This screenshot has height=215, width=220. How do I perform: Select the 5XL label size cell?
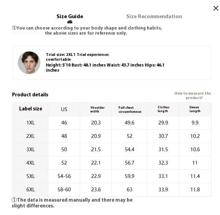click(x=30, y=176)
